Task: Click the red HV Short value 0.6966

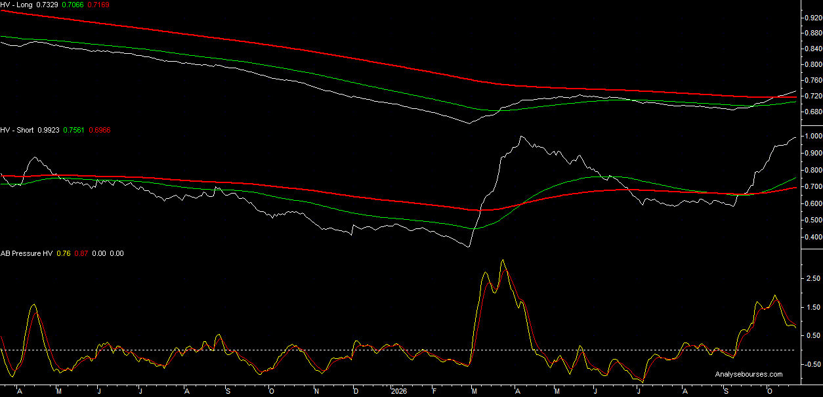Action: (98, 130)
